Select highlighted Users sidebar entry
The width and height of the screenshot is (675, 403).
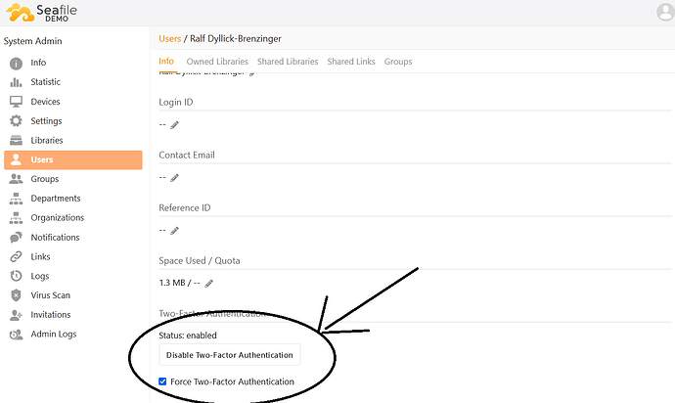click(x=73, y=159)
